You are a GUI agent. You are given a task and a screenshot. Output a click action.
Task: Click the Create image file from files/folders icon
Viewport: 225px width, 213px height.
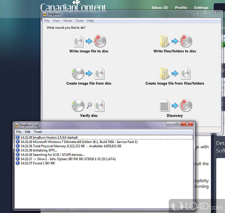click(x=175, y=73)
